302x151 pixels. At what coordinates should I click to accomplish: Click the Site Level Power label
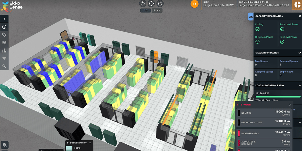coord(288,37)
